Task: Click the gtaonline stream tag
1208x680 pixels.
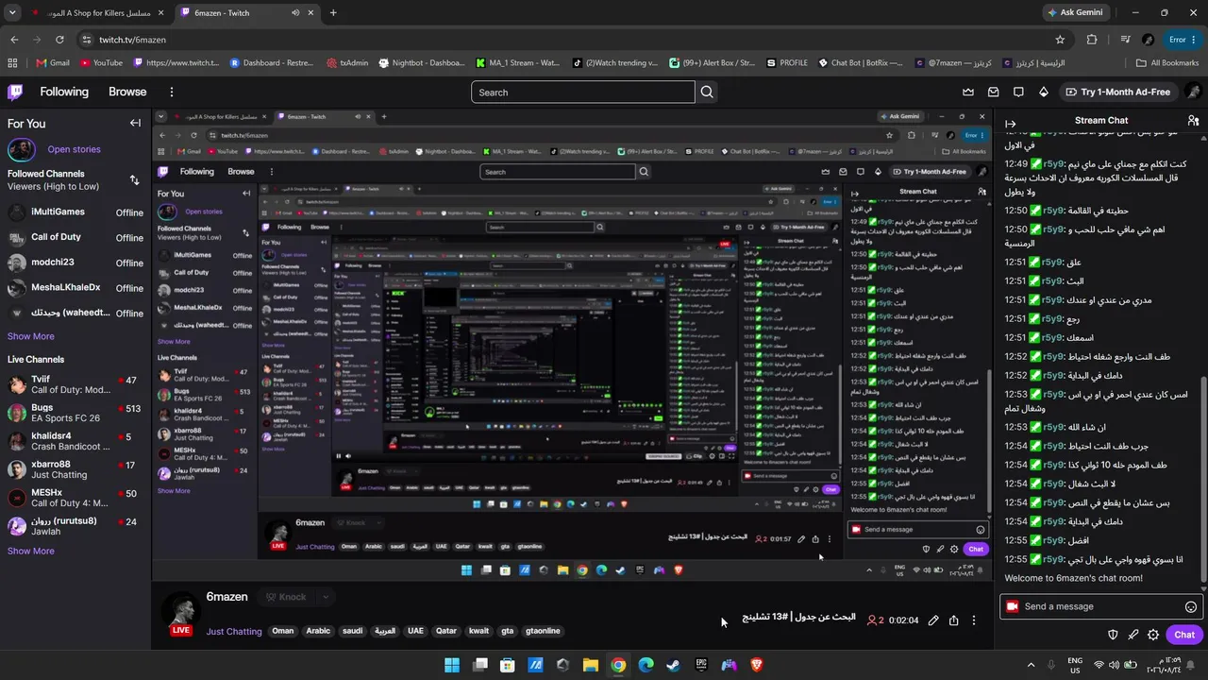Action: pos(543,631)
